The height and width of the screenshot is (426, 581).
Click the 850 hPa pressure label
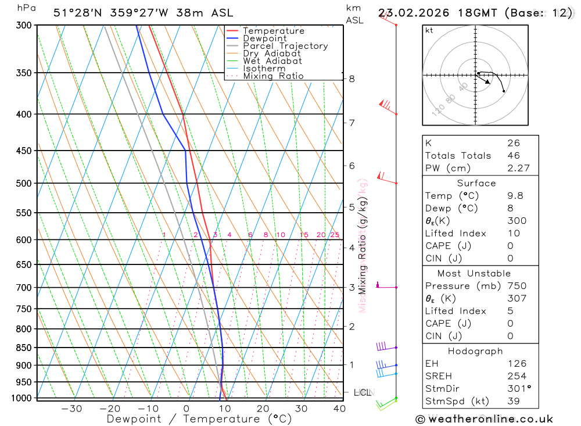[x=24, y=348]
